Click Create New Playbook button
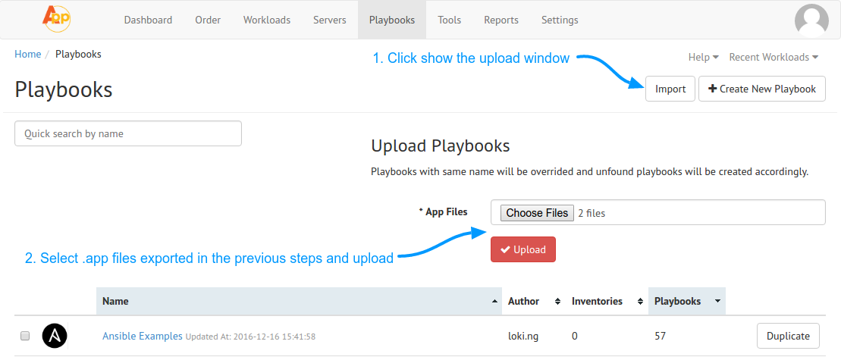 point(761,89)
